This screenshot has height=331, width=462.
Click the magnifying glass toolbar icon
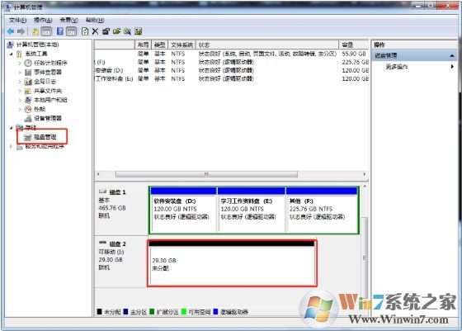(127, 31)
